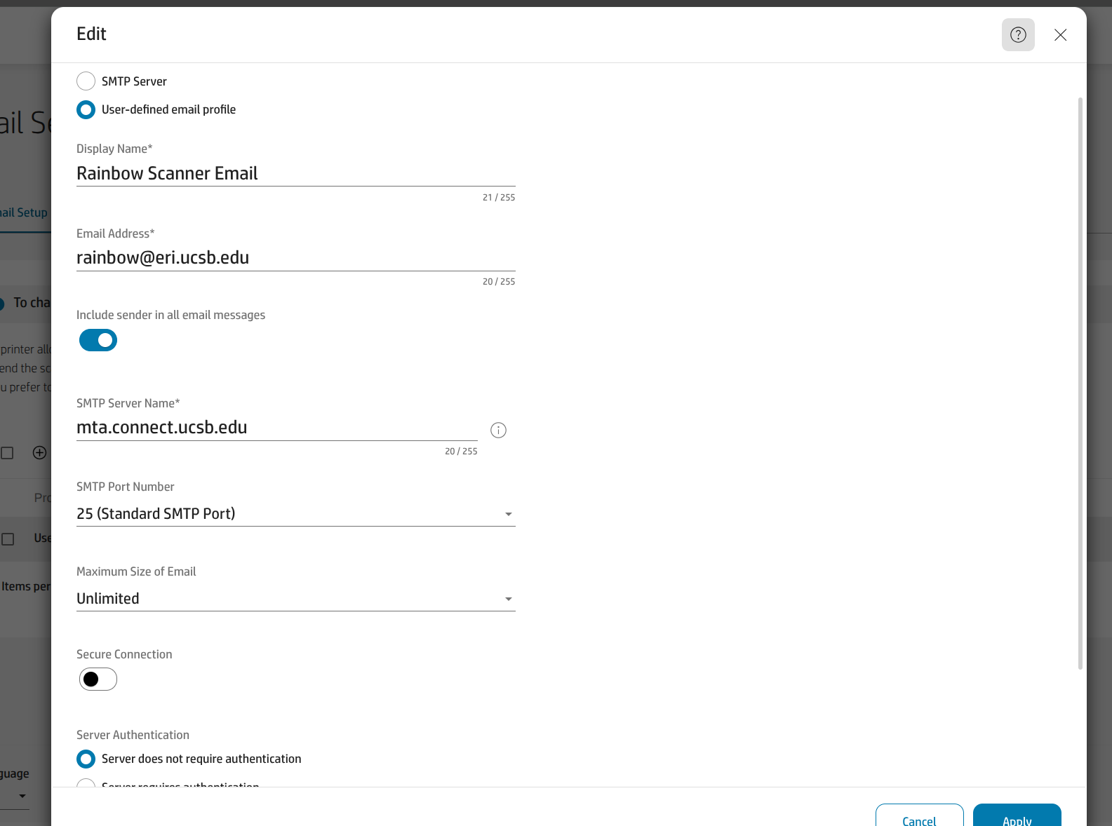Open the language dropdown arrow at bottom left
Viewport: 1112px width, 826px height.
coord(22,796)
